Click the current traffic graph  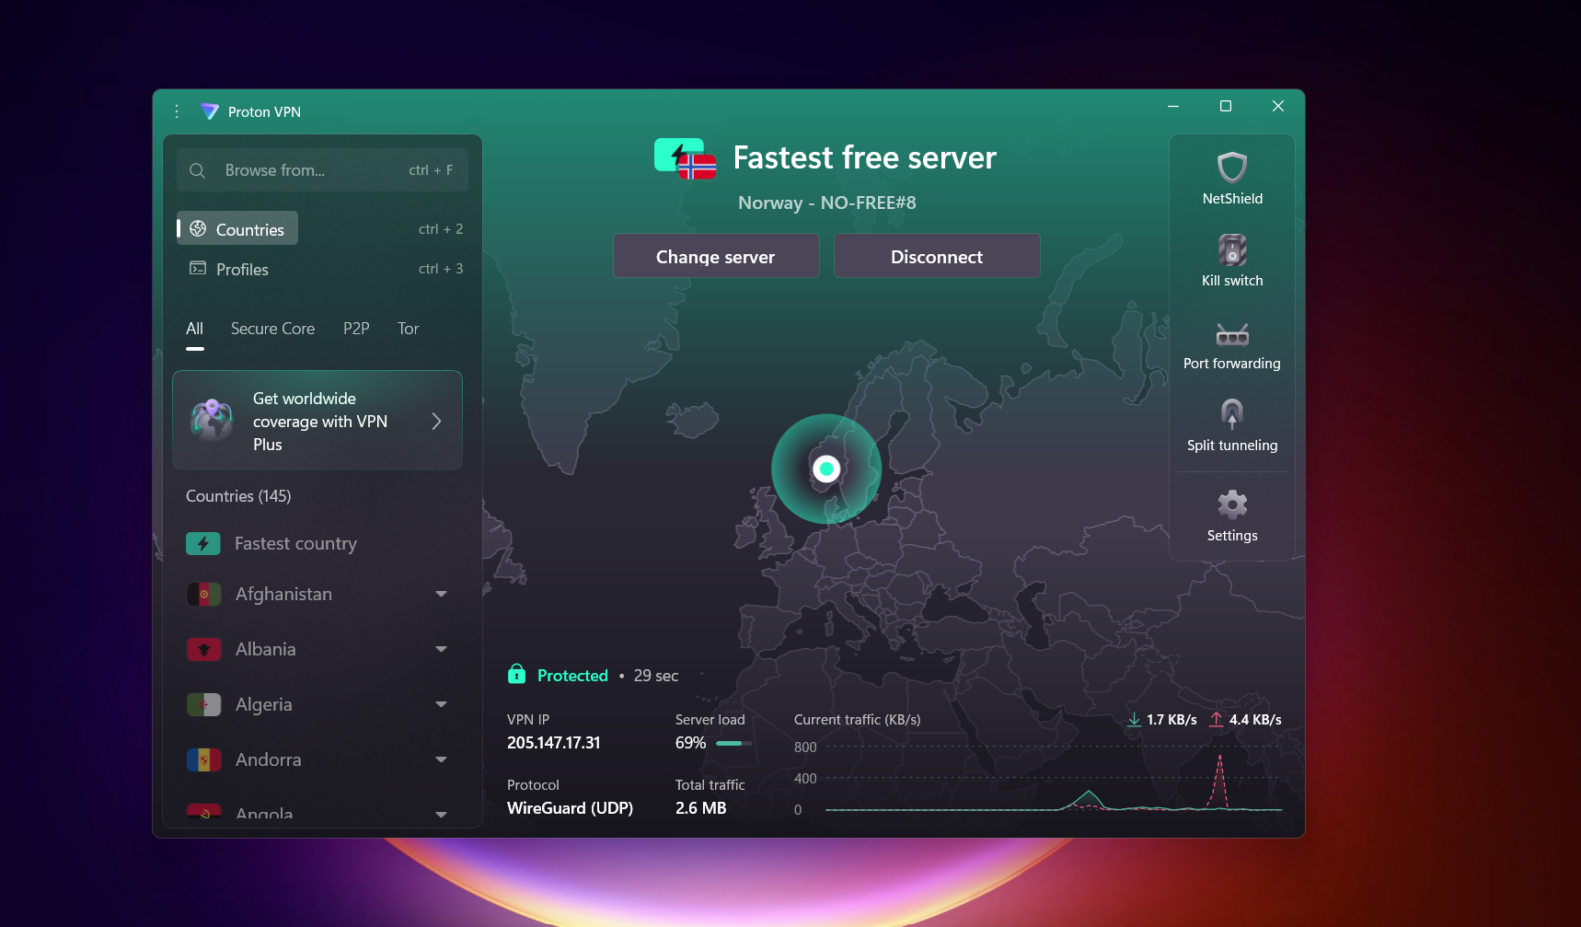(x=1054, y=779)
